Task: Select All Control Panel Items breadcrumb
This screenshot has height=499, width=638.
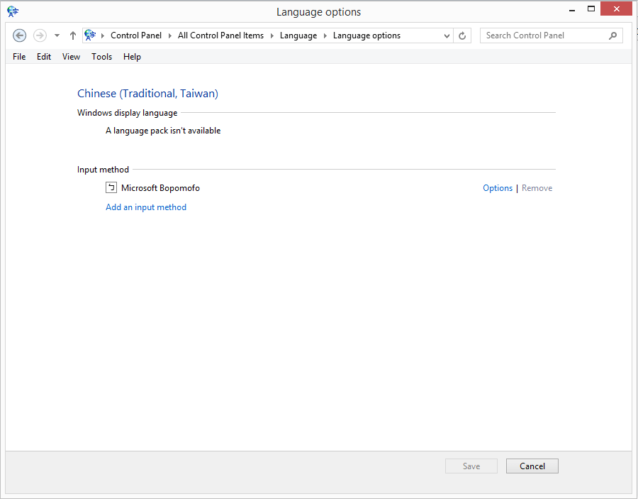Action: pyautogui.click(x=220, y=35)
